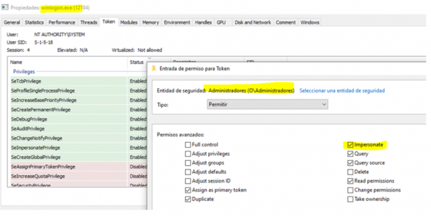Open the Handles tab
This screenshot has height=216, width=431.
pos(203,22)
